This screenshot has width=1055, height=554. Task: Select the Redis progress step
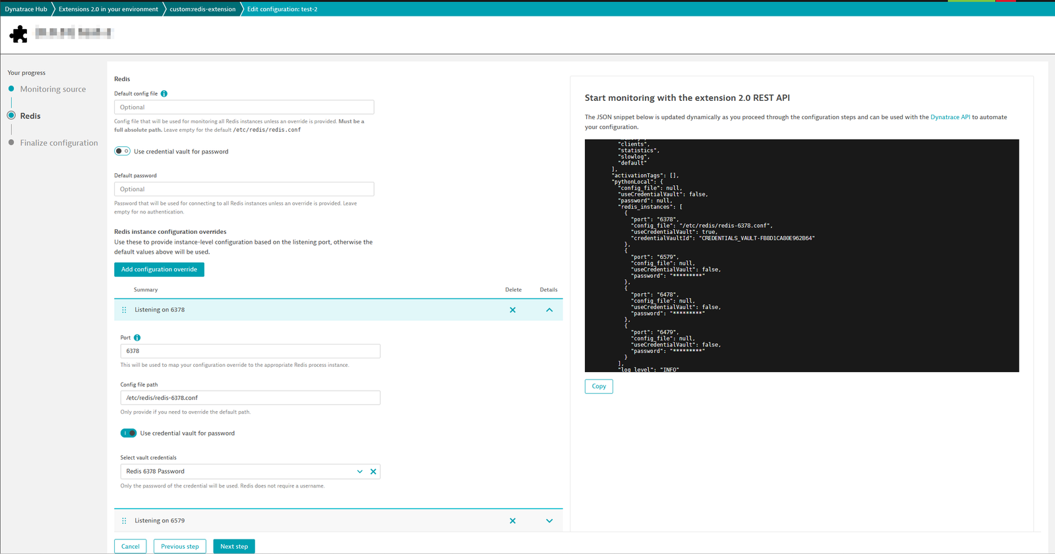coord(30,115)
